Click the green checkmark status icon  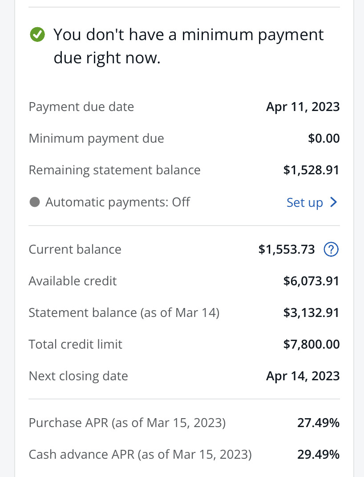[37, 34]
